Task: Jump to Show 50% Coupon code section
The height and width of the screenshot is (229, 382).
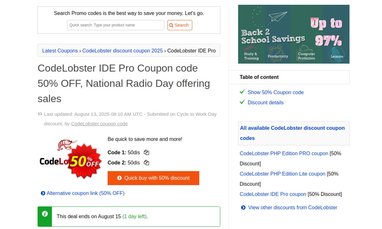Action: 275,92
